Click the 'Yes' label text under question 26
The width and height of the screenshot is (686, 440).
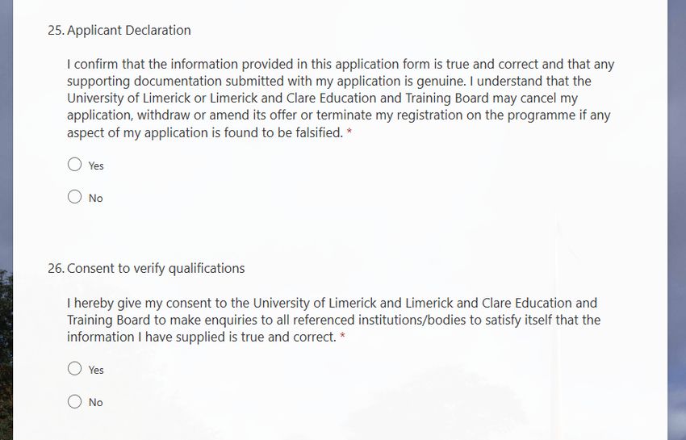[x=96, y=370]
